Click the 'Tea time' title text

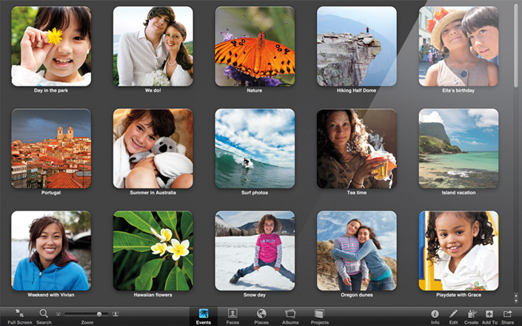click(357, 193)
